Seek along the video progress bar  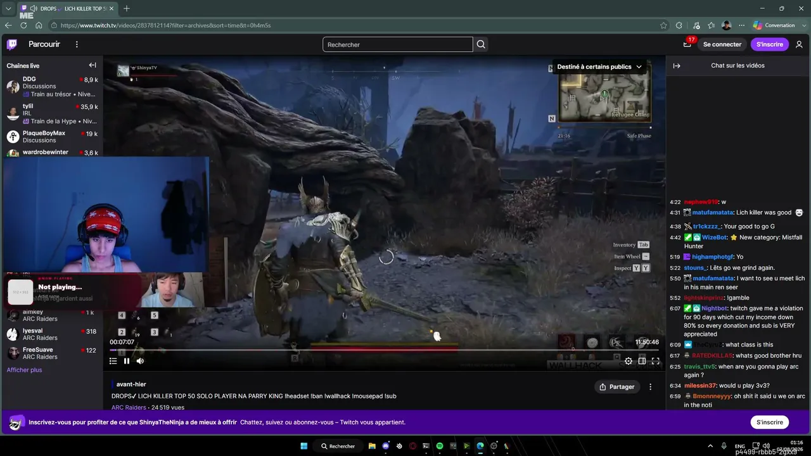coord(384,350)
